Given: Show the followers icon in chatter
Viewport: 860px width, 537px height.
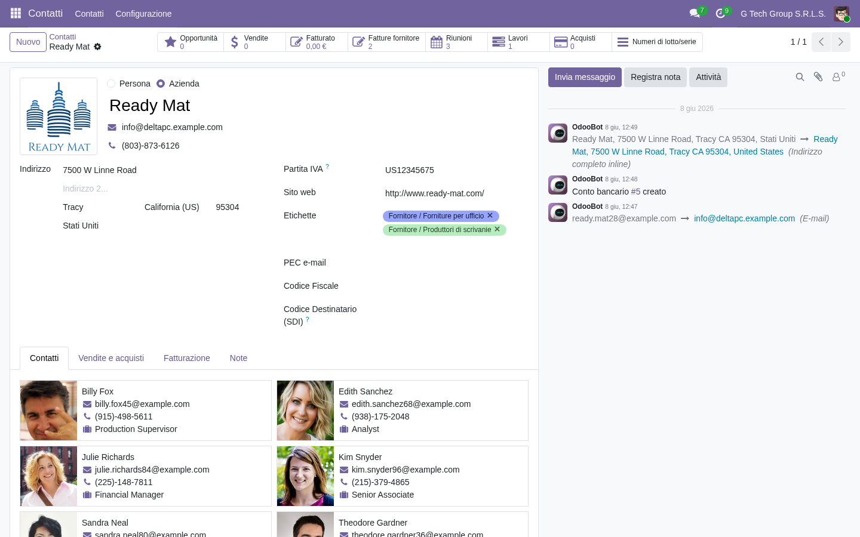Looking at the screenshot, I should coord(838,76).
